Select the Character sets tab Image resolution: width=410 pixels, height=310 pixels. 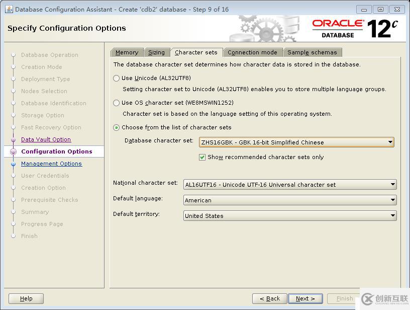[x=196, y=52]
